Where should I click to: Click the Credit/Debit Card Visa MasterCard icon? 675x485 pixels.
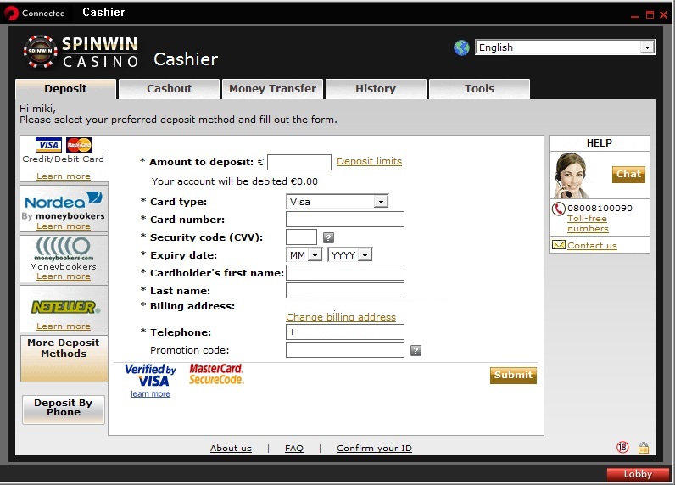[64, 145]
